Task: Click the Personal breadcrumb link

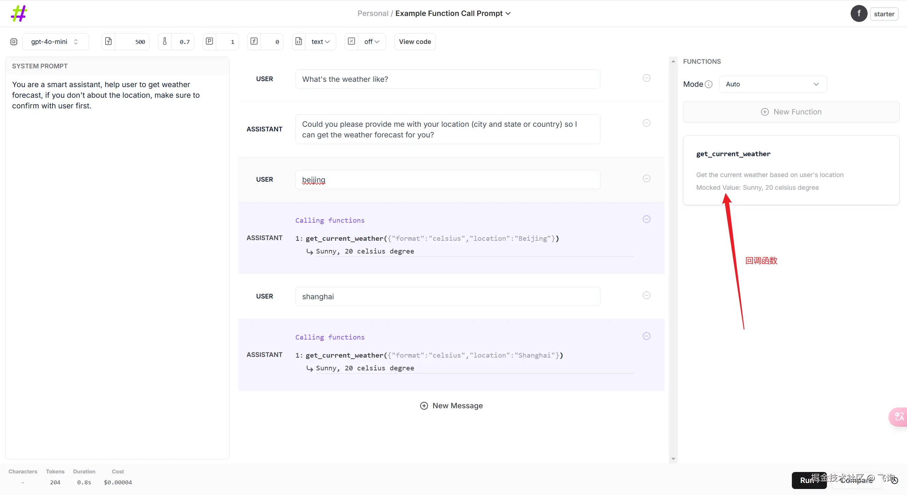Action: (x=373, y=13)
